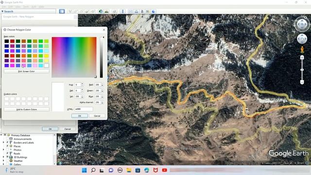The width and height of the screenshot is (311, 175).
Task: Open the Edit menu
Action: pyautogui.click(x=10, y=7)
